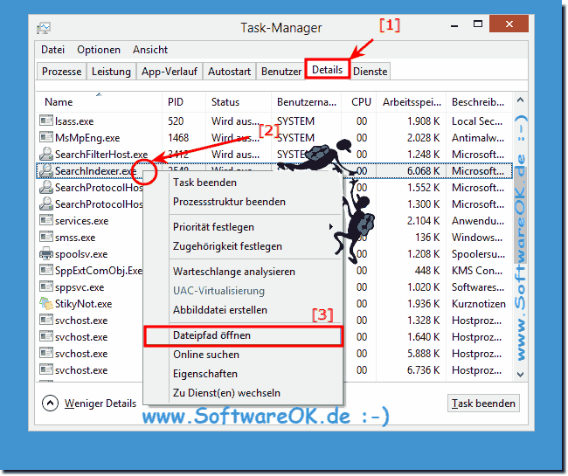
Task: Click the SppExtComObj.Exe process icon
Action: (46, 270)
